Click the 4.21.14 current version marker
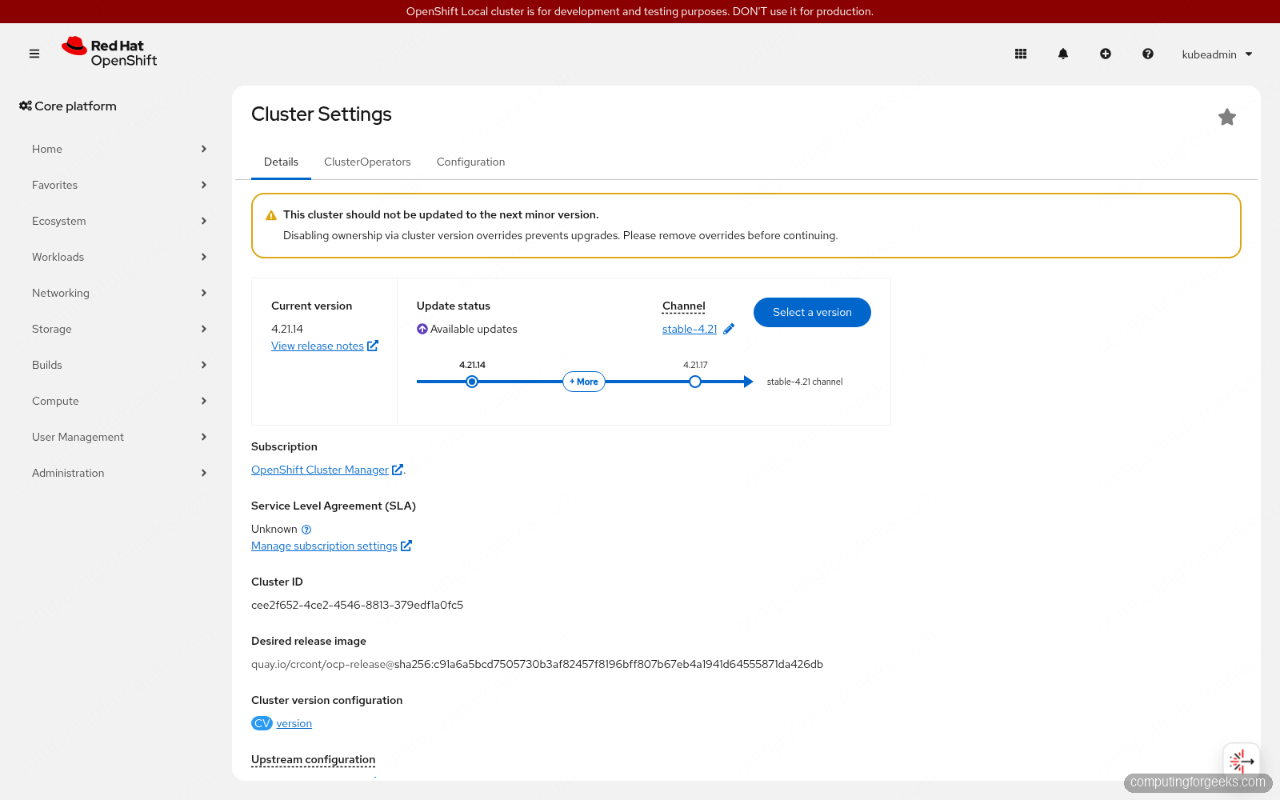 [x=472, y=382]
